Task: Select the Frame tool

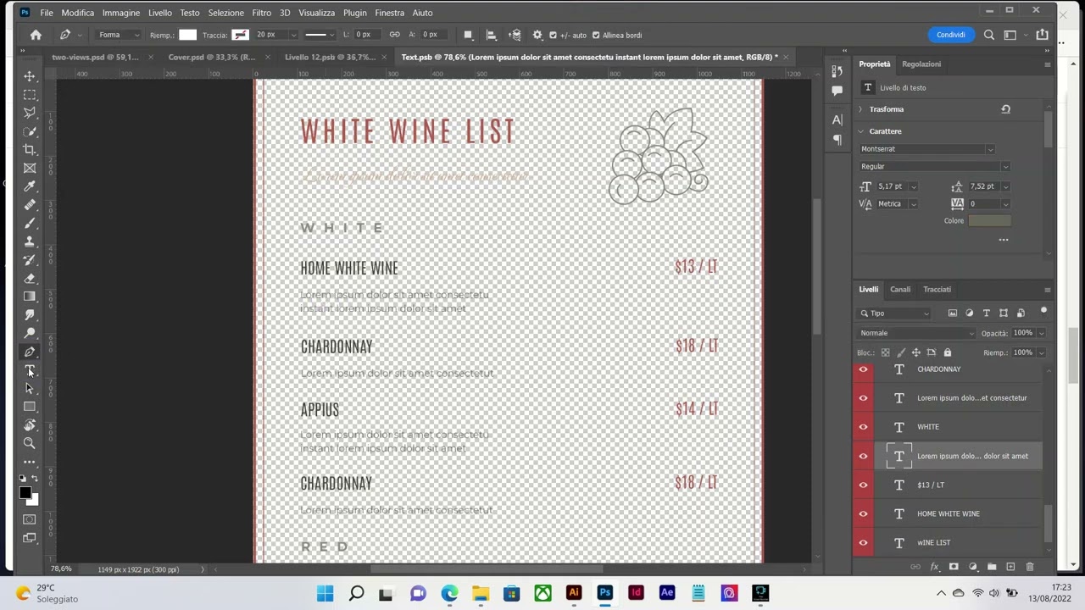Action: (30, 169)
